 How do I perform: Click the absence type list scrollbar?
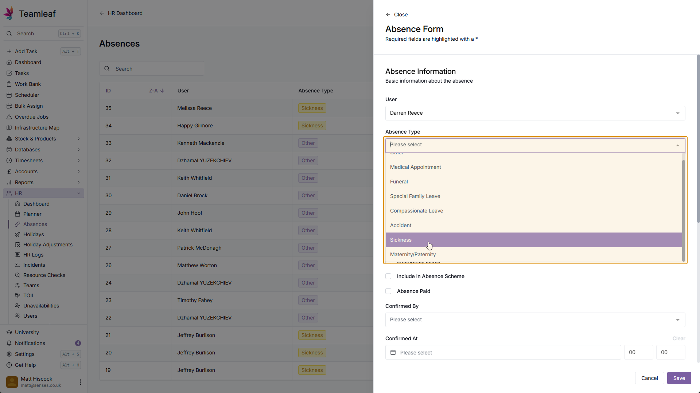coord(684,210)
